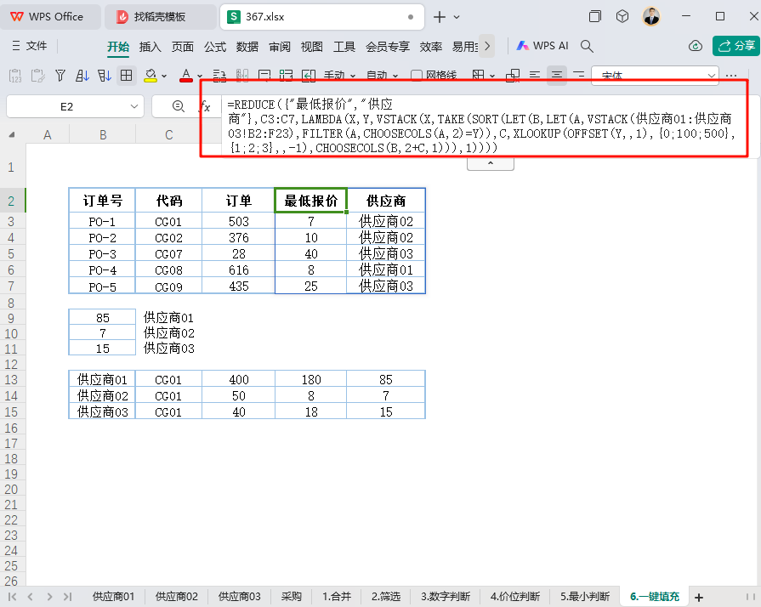
Task: Click the tab manager windows icon
Action: click(x=594, y=16)
